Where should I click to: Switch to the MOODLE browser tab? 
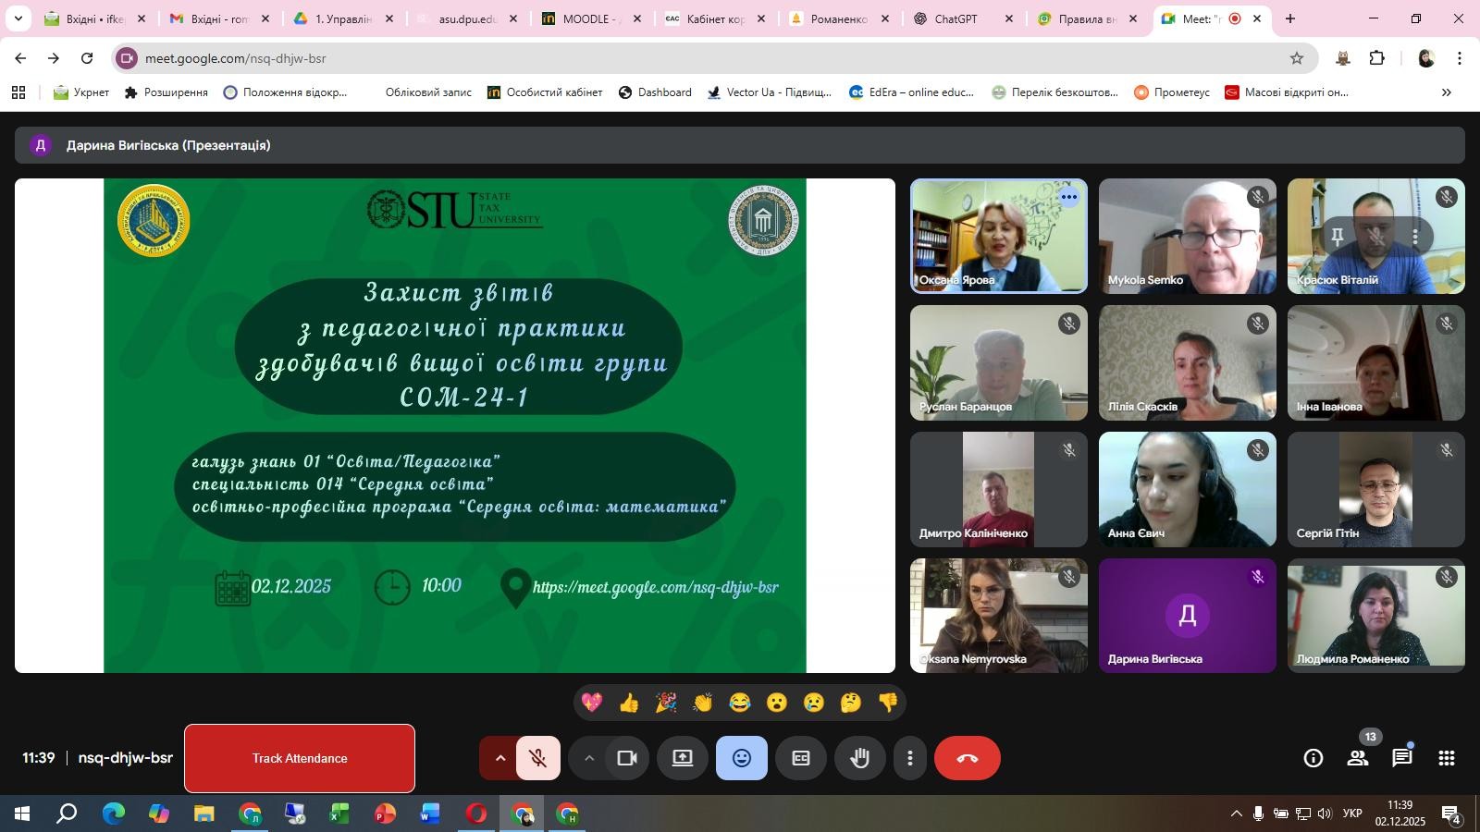pyautogui.click(x=592, y=18)
